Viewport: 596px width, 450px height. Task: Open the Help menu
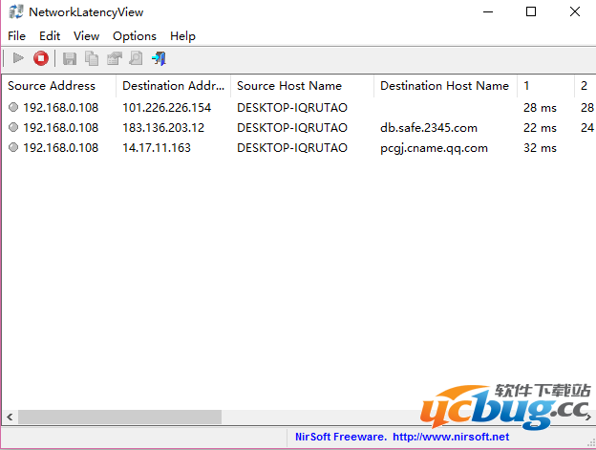[182, 36]
